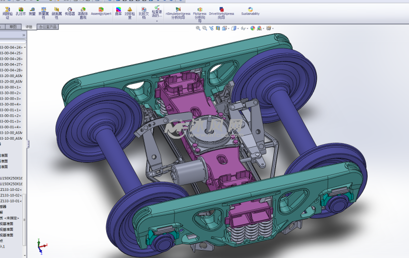Image resolution: width=409 pixels, height=258 pixels.
Task: Toggle the Section View icon
Action: point(218,28)
